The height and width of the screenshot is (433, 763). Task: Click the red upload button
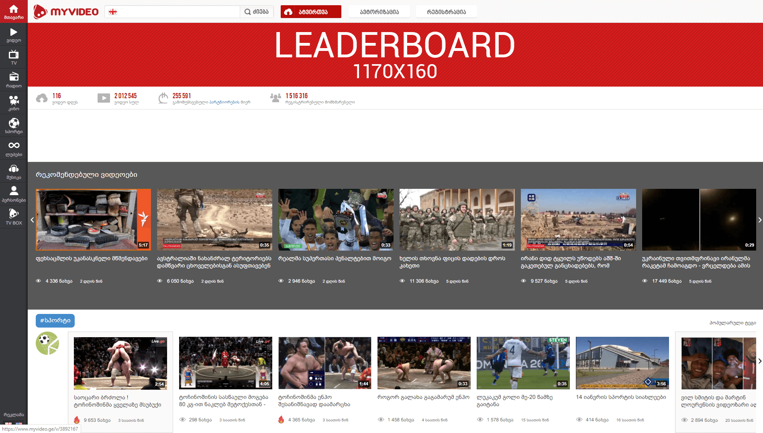(x=311, y=12)
